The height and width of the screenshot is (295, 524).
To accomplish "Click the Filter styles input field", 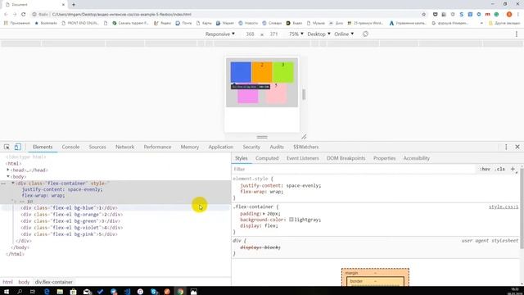I will pos(355,170).
